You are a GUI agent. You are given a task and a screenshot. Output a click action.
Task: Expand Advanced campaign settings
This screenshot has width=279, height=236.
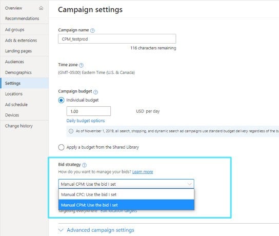click(96, 230)
